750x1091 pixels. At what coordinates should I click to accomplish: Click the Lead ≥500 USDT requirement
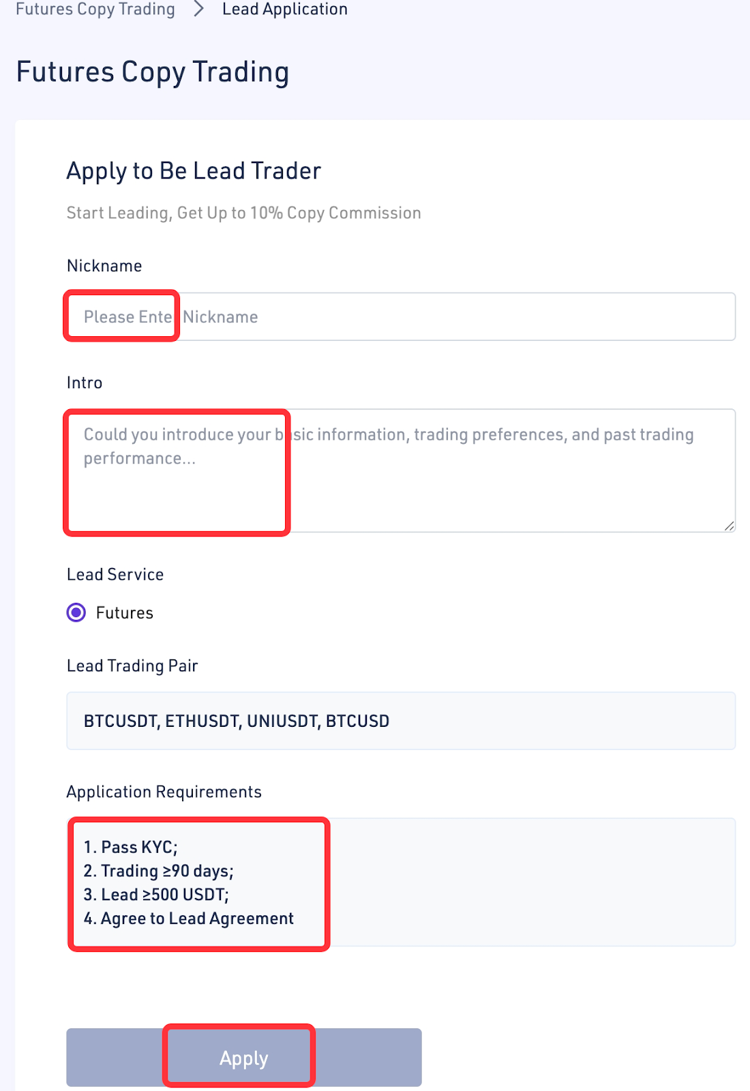pyautogui.click(x=156, y=895)
